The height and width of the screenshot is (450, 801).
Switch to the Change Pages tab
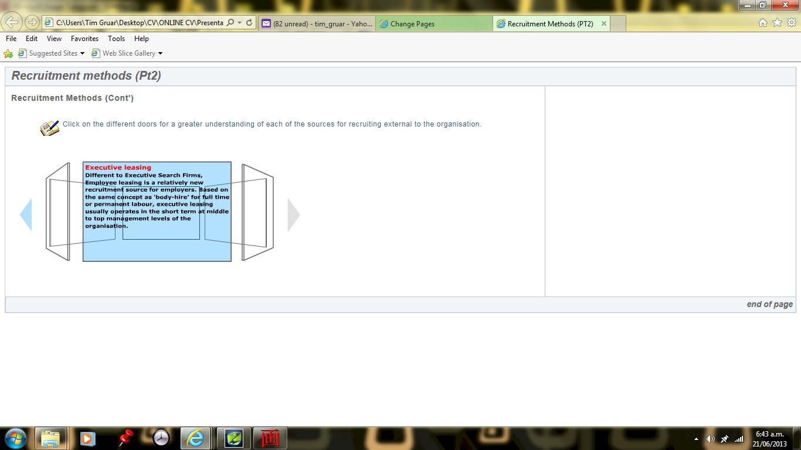point(434,24)
